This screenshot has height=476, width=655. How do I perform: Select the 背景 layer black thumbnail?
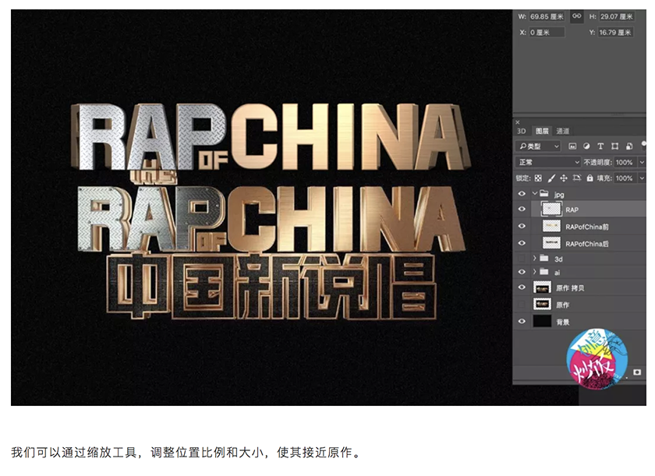pos(542,322)
